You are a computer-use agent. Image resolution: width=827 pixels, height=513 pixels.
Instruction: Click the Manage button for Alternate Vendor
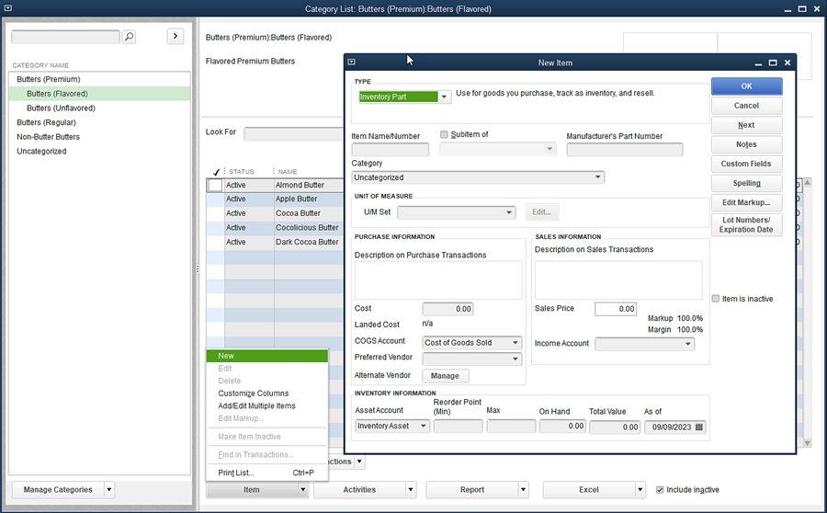pos(445,376)
